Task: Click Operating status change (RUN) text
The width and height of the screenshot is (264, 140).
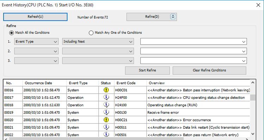Action: click(x=172, y=105)
